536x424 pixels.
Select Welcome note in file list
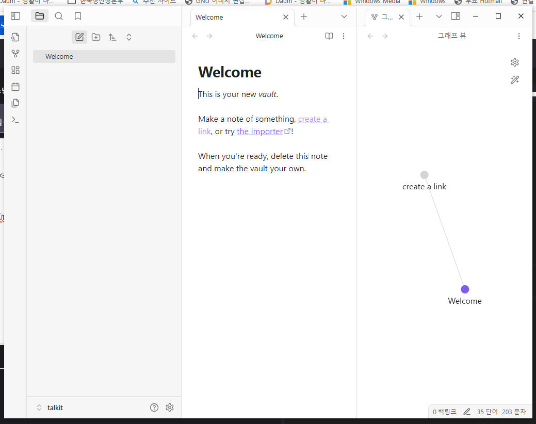(x=104, y=56)
